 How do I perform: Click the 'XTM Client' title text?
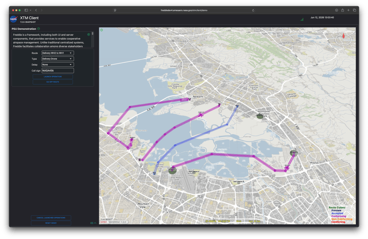[29, 18]
